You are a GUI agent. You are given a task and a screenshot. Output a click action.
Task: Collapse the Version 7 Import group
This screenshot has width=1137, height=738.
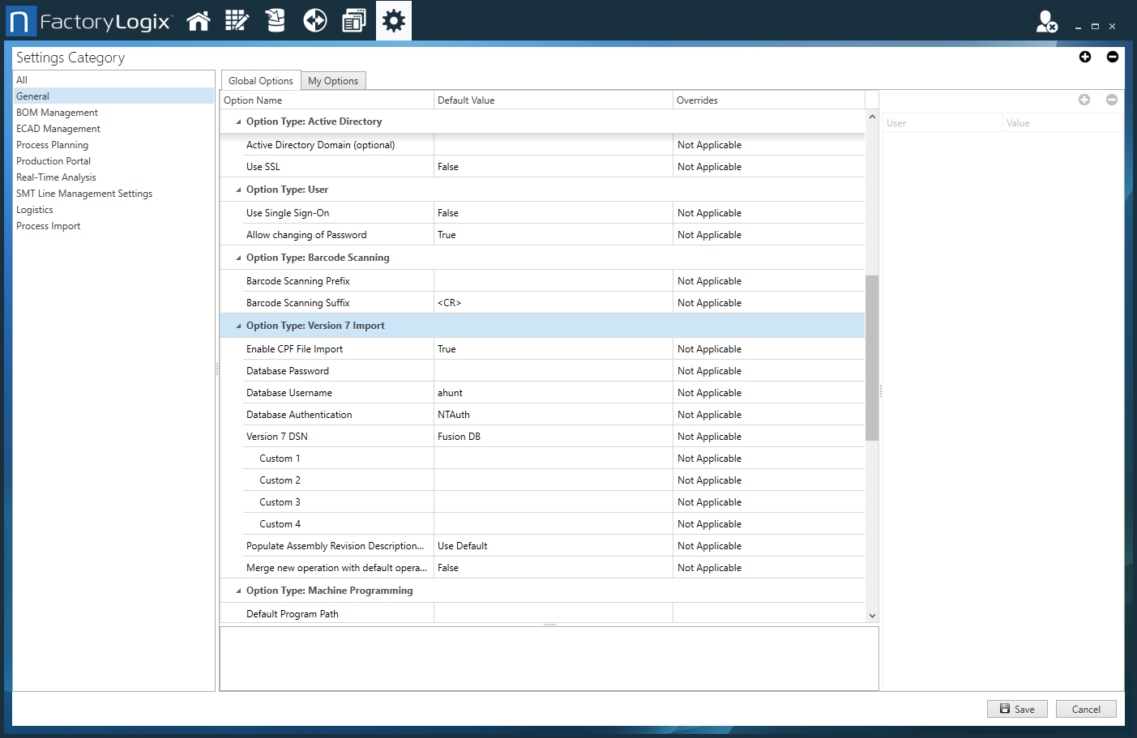tap(238, 326)
